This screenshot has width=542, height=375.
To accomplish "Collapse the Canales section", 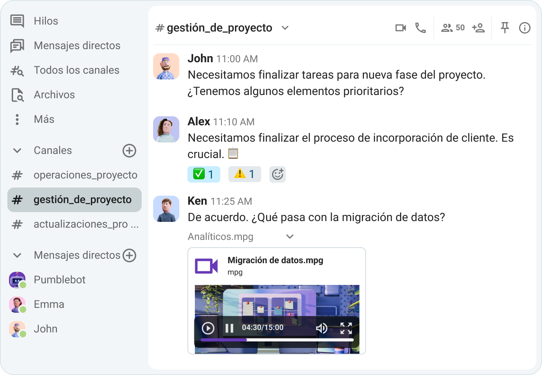I will click(17, 151).
